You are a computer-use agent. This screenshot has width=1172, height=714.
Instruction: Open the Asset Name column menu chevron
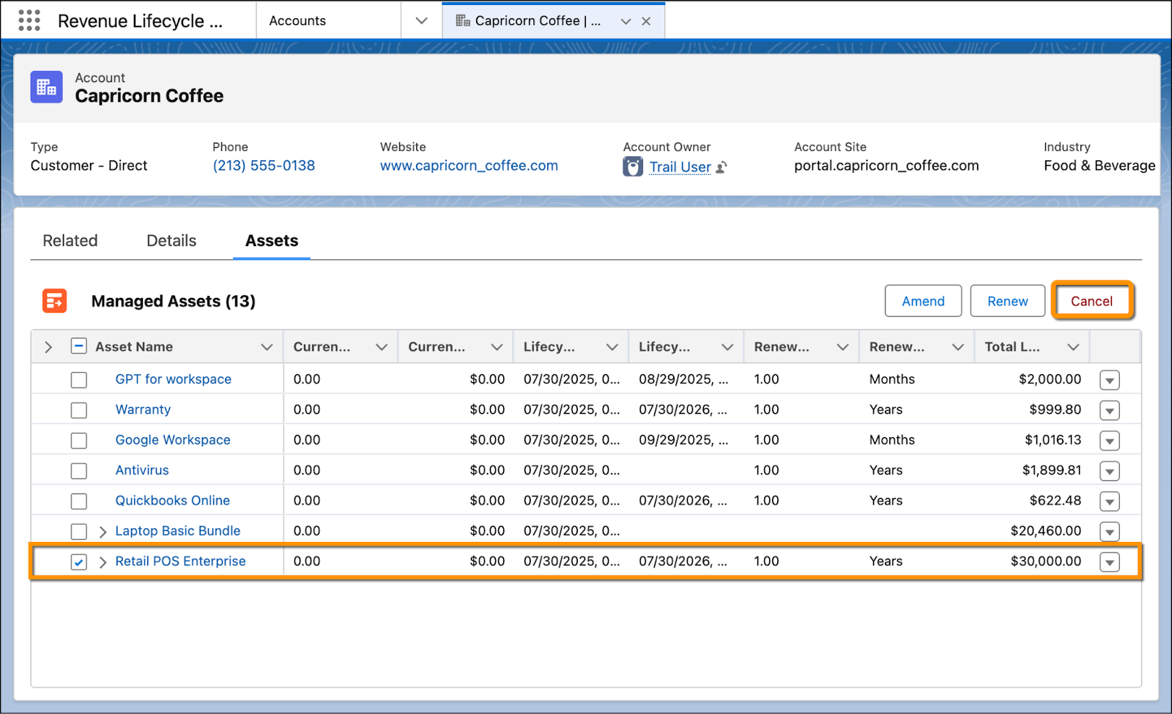(267, 347)
